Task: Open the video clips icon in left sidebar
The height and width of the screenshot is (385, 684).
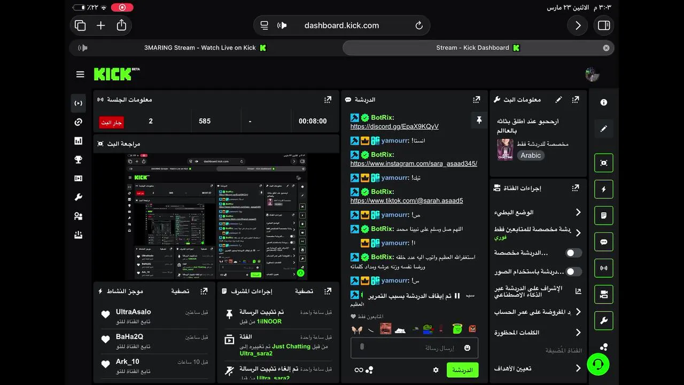Action: pos(79,179)
